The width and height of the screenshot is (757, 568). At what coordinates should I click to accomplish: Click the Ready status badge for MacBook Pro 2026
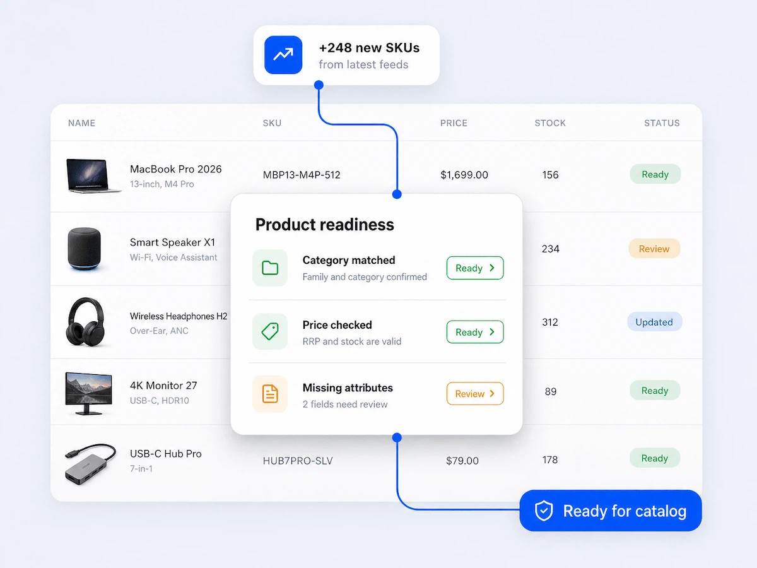655,174
